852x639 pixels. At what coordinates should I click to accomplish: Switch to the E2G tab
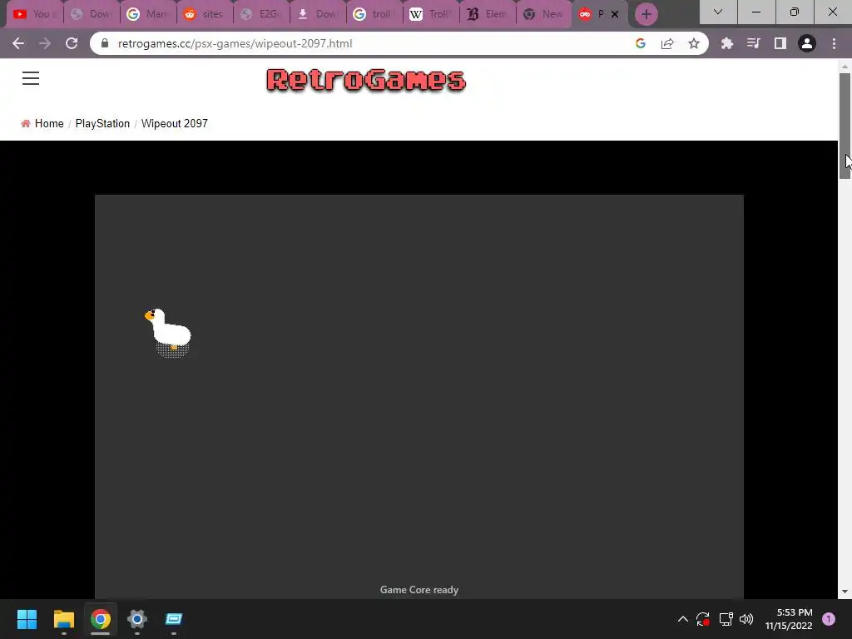[260, 14]
